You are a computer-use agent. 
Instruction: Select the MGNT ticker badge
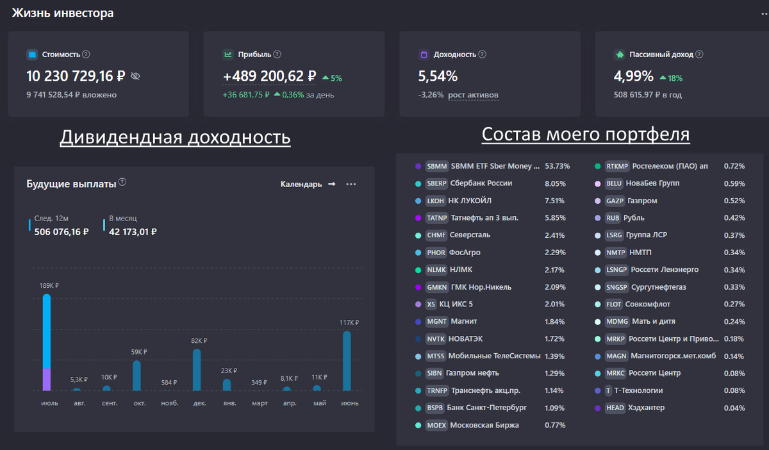click(x=436, y=321)
